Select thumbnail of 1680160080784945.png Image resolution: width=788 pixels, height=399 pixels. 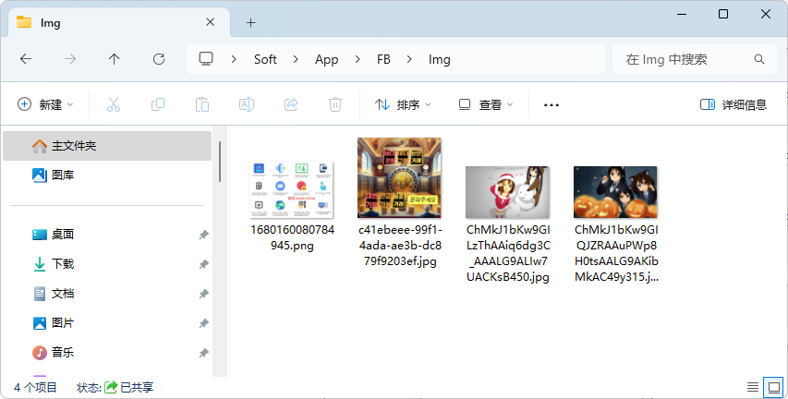point(292,189)
